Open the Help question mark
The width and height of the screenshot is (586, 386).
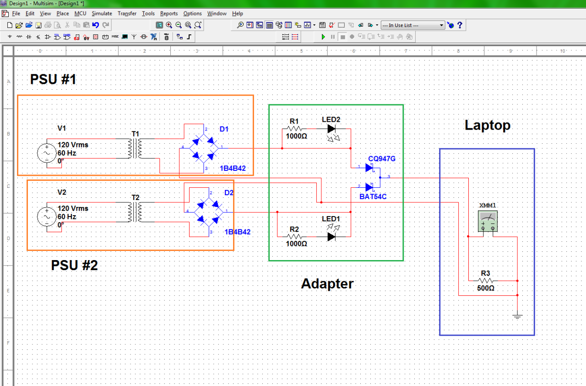coord(460,25)
